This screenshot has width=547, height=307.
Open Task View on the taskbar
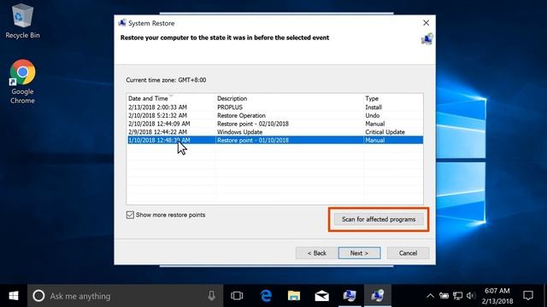point(237,296)
